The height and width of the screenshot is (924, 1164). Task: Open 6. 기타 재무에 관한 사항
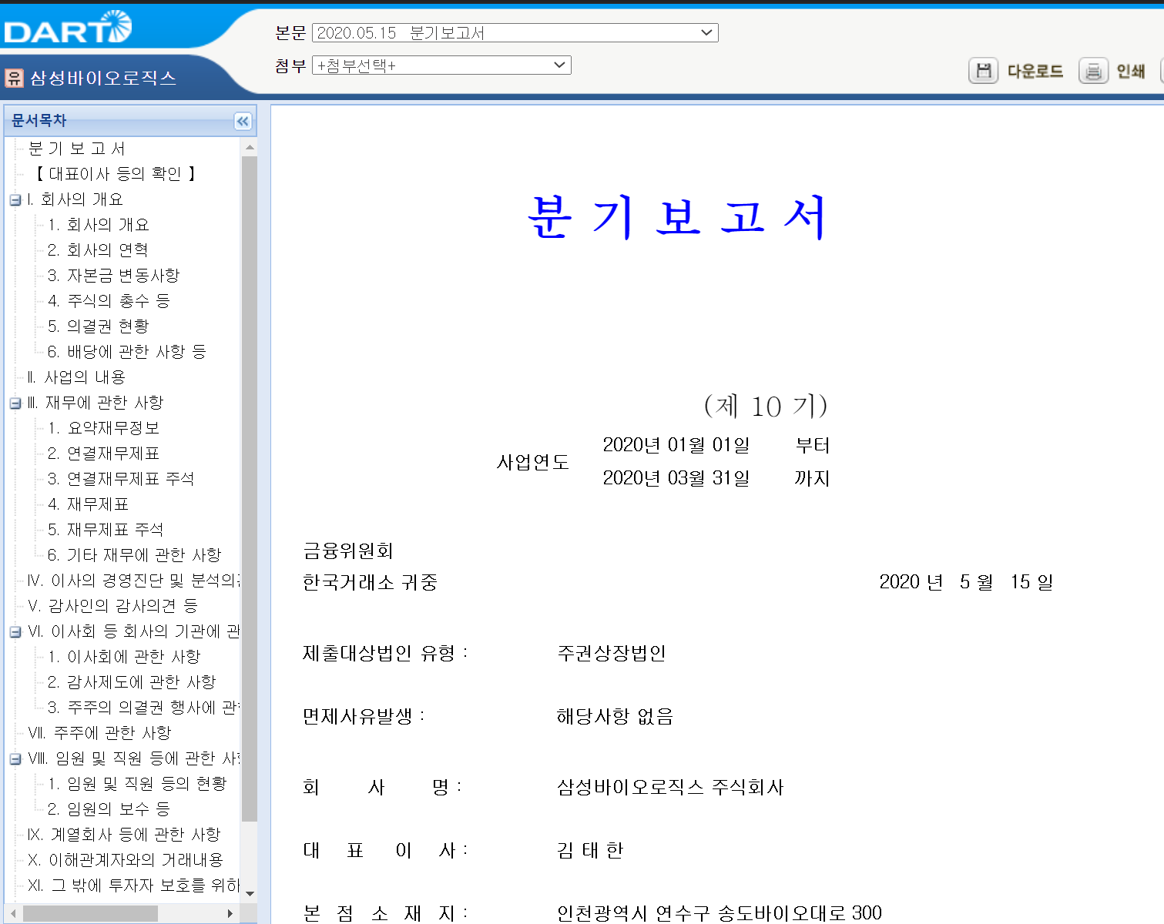(x=134, y=555)
